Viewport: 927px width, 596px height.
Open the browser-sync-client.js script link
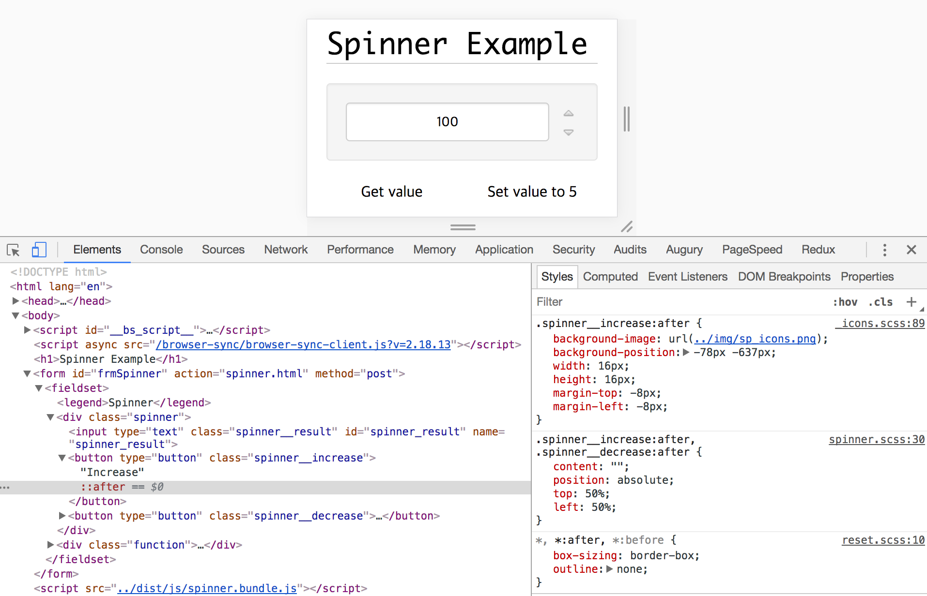[x=303, y=344]
